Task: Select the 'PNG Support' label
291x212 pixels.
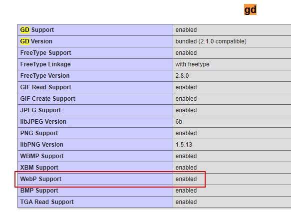Action: point(39,133)
